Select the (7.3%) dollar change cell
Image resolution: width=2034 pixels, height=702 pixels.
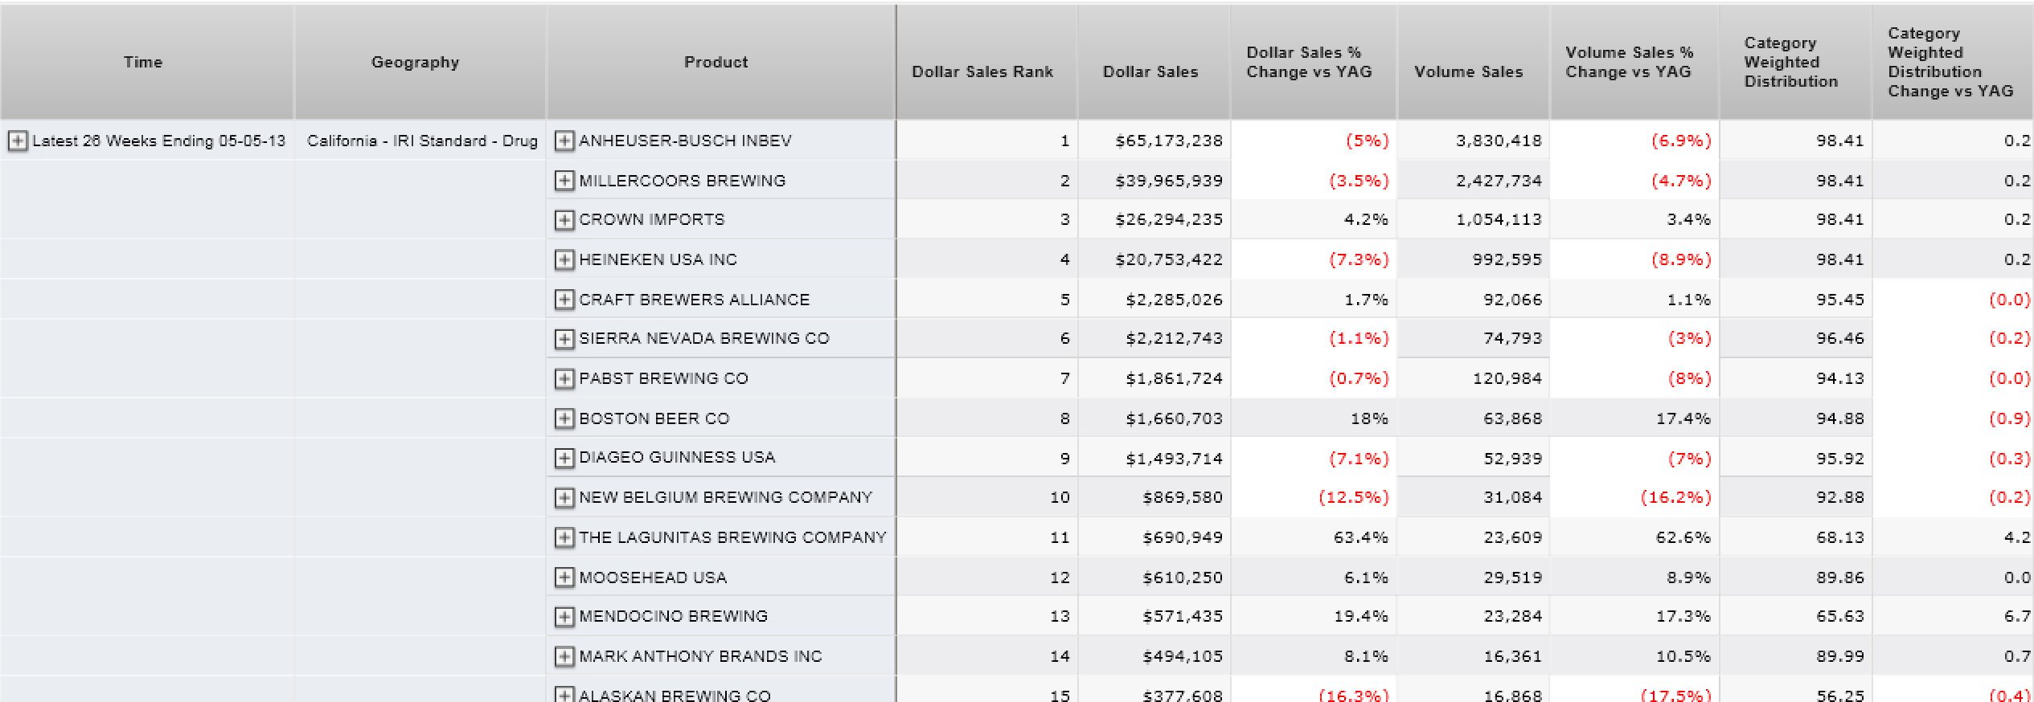click(1314, 259)
